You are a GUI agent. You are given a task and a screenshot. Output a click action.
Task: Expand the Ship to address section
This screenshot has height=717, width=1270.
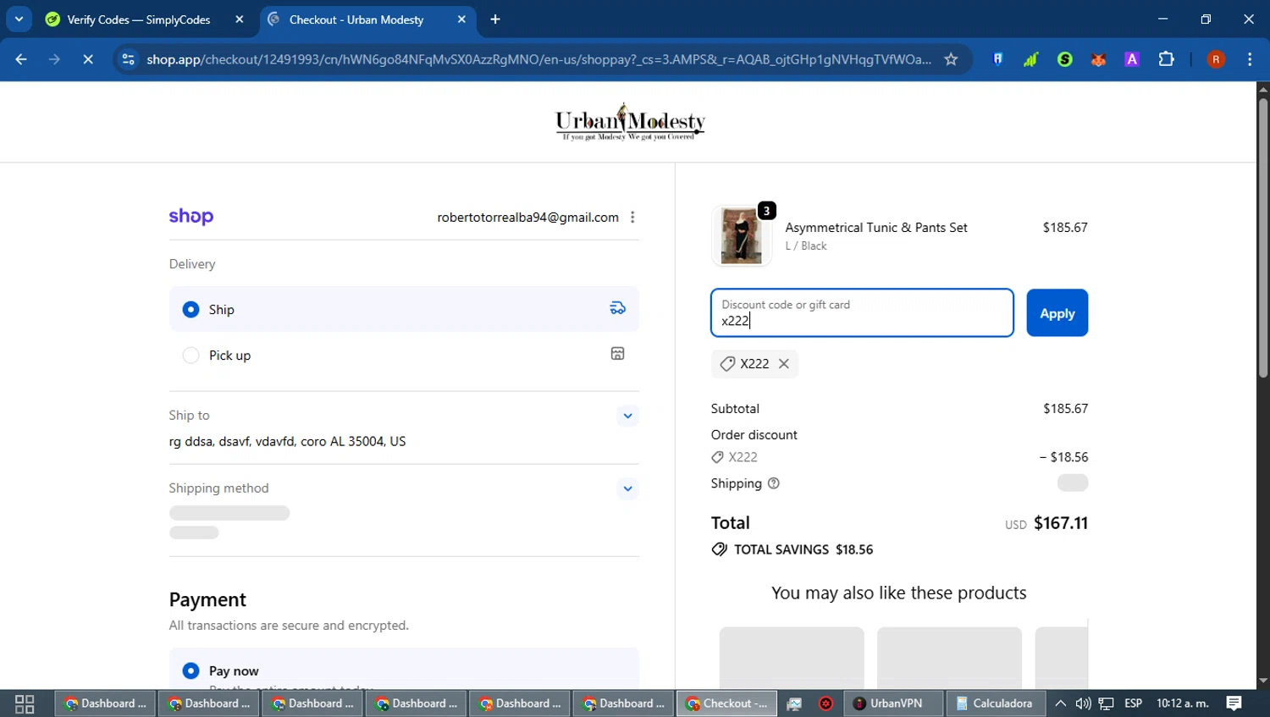(x=627, y=416)
